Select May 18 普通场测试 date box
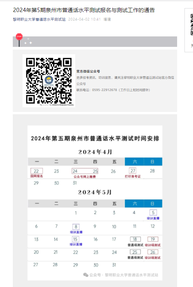Image resolution: width=193 pixels, height=287 pixels. 135,239
